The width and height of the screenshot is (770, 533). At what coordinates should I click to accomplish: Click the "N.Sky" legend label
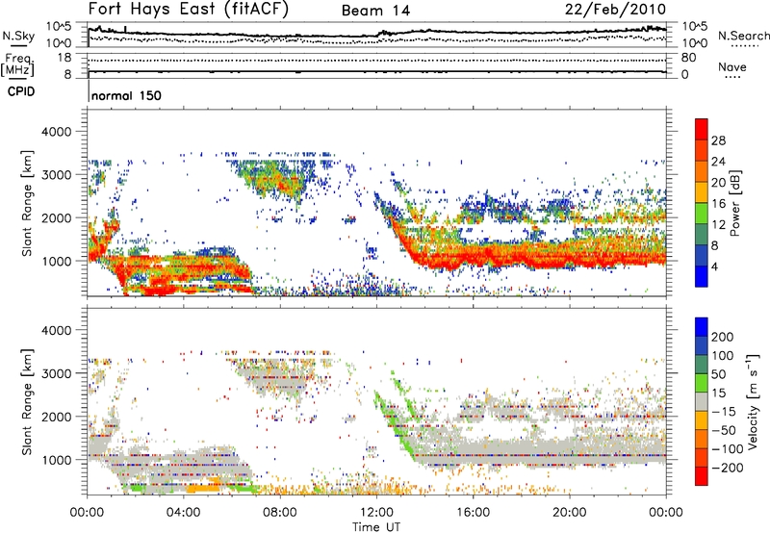pos(18,36)
